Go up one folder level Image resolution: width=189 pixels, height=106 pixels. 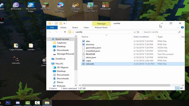coord(65,32)
